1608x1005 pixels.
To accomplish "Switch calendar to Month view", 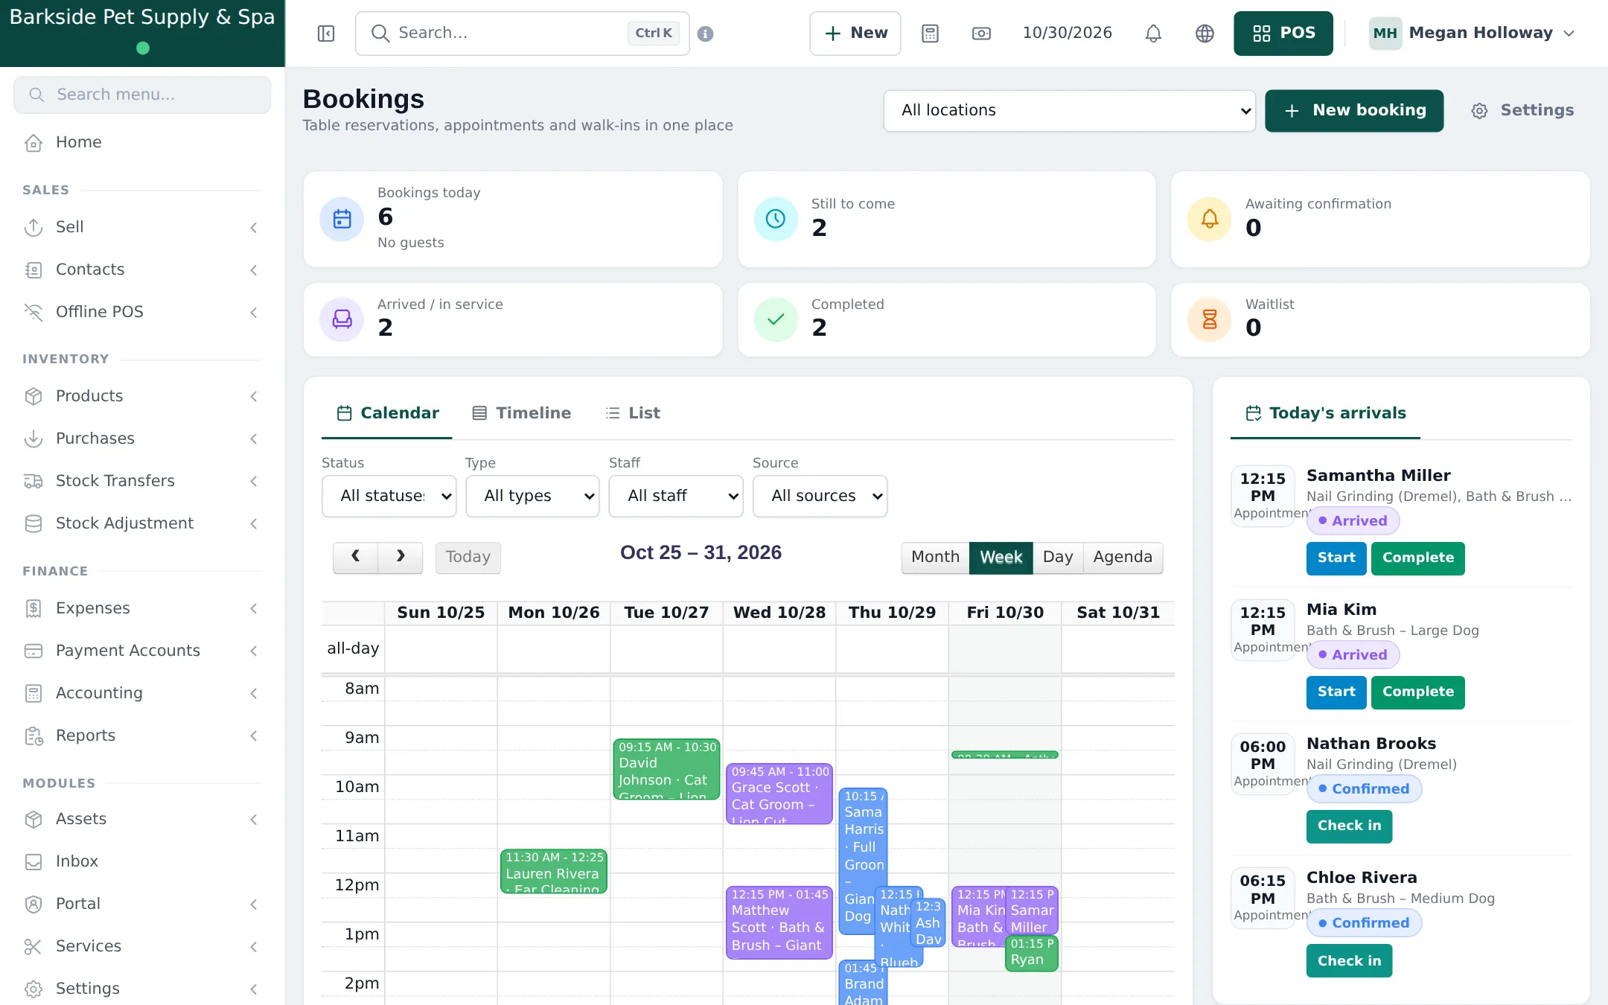I will pyautogui.click(x=935, y=558).
